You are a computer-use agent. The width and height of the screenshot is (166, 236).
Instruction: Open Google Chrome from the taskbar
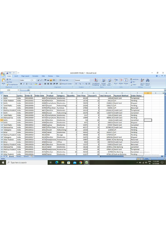point(81,162)
